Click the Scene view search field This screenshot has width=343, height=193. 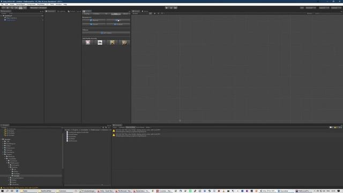click(x=328, y=13)
